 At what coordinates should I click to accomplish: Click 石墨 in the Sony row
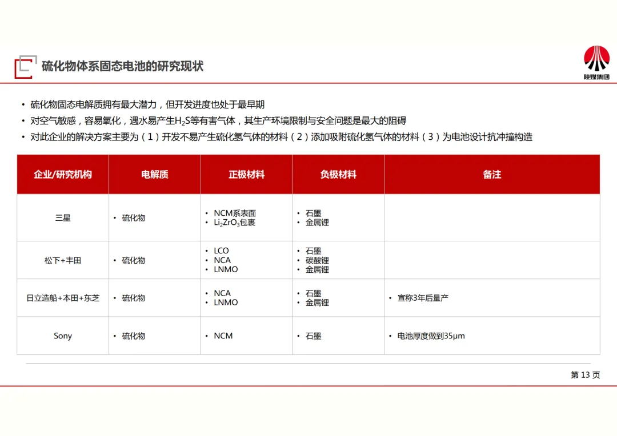[313, 336]
